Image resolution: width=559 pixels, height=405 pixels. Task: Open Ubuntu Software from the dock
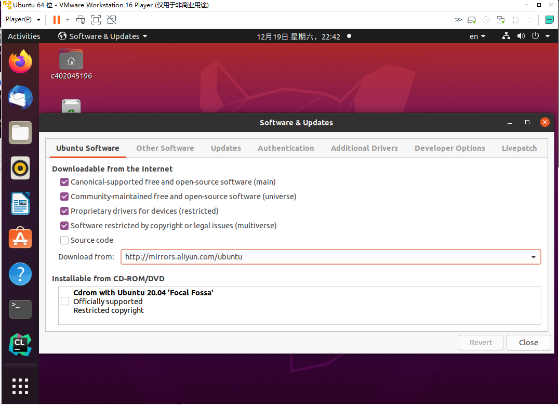pyautogui.click(x=20, y=238)
